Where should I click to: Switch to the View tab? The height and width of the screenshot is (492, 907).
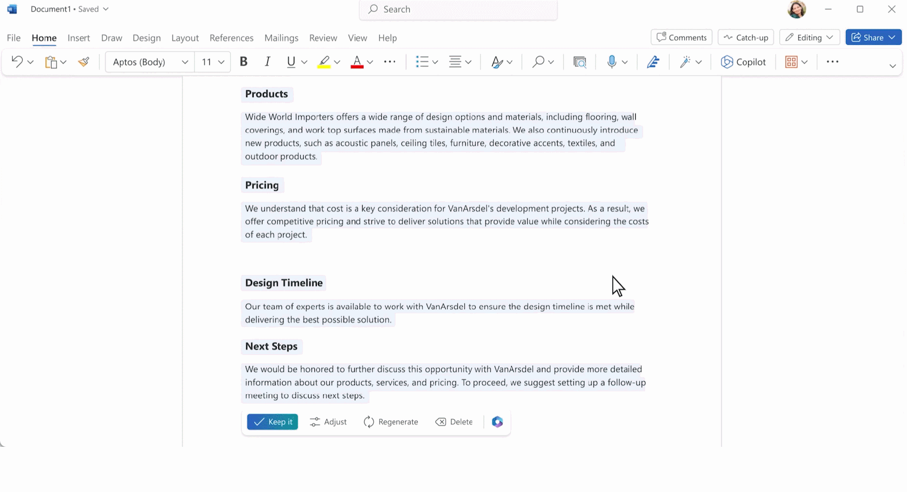click(x=357, y=38)
